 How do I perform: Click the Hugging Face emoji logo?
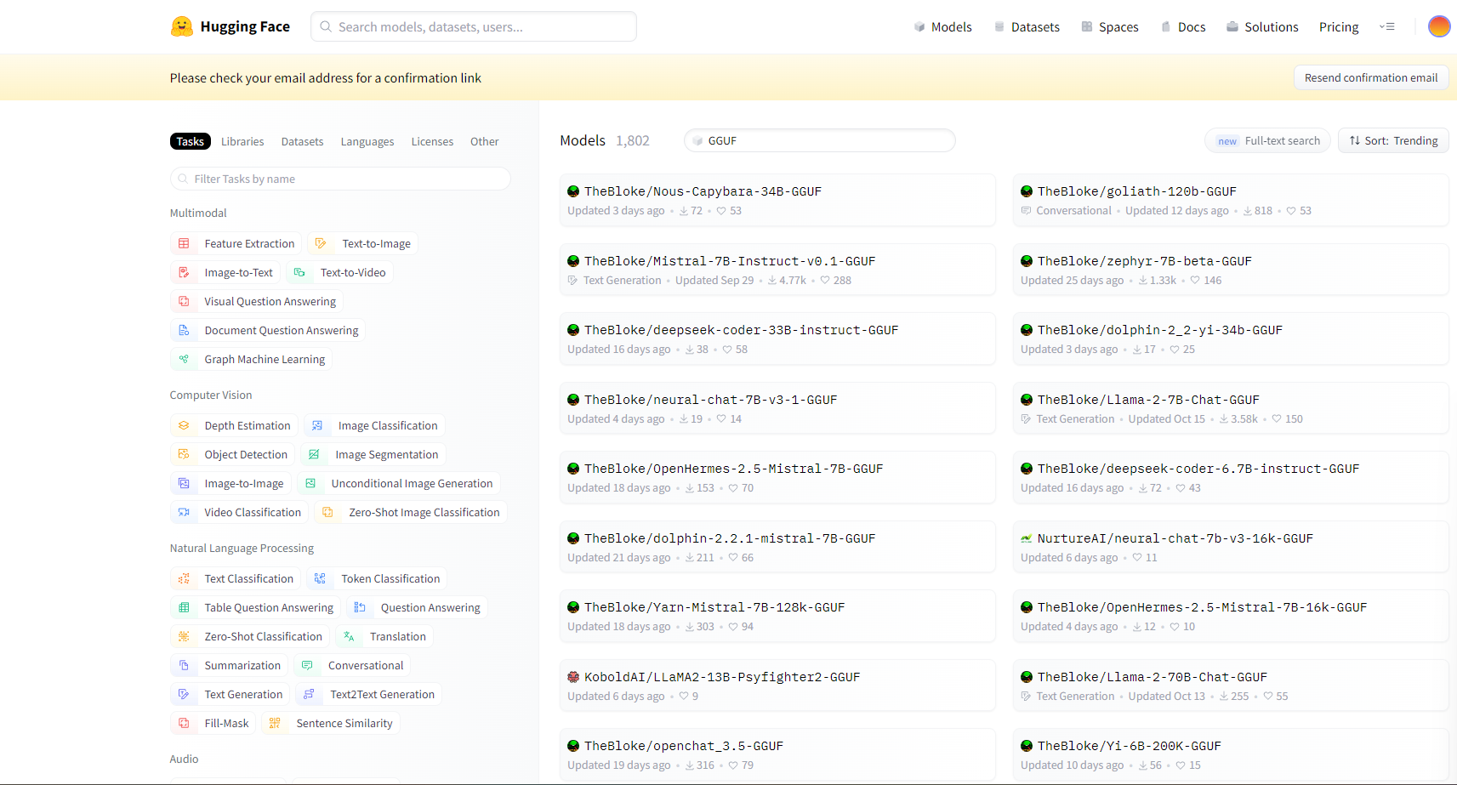[181, 26]
